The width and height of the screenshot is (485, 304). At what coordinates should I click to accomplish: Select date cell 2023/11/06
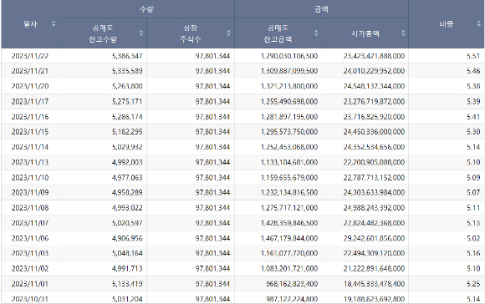coord(30,238)
